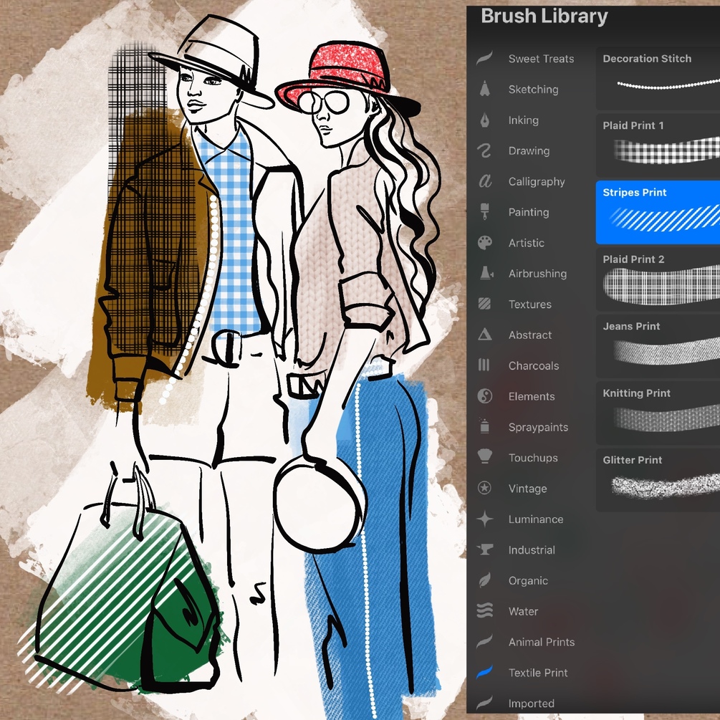The image size is (720, 720).
Task: Choose the Plaid Print 1 brush
Action: [x=658, y=145]
